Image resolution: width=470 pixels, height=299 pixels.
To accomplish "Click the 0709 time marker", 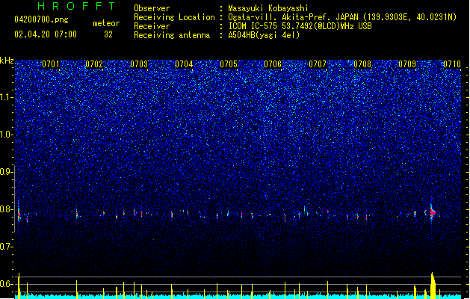I will point(407,64).
